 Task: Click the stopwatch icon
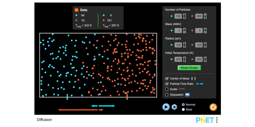(188, 95)
